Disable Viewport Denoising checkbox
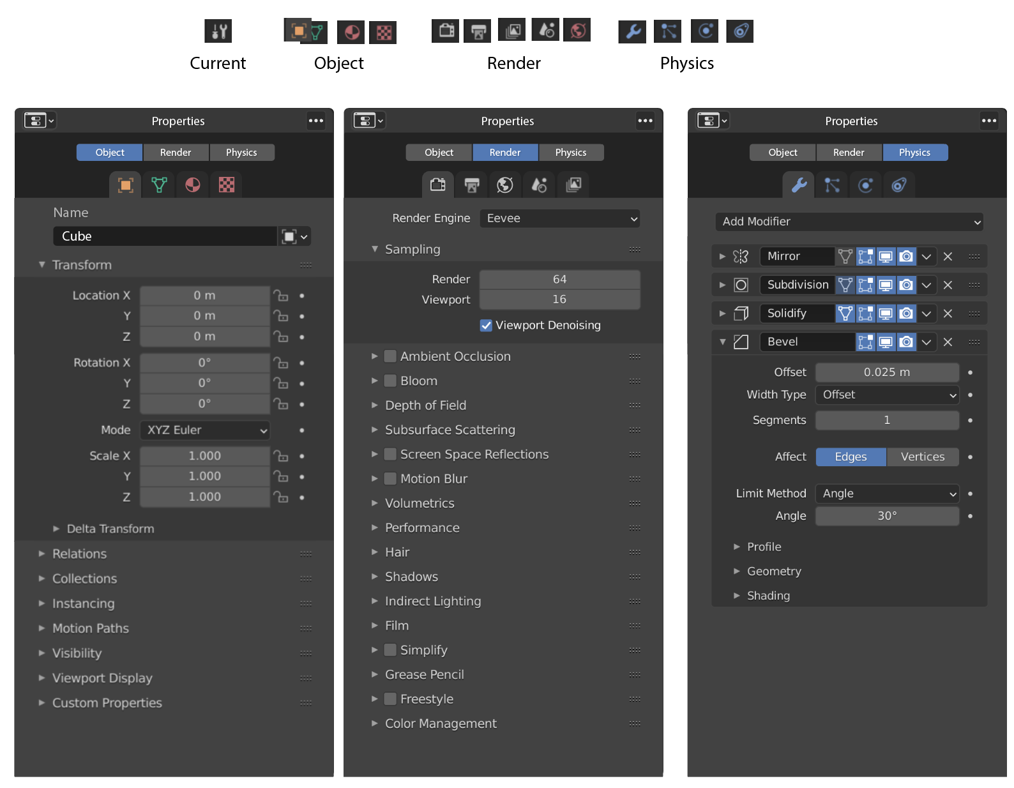1014x788 pixels. coord(486,326)
